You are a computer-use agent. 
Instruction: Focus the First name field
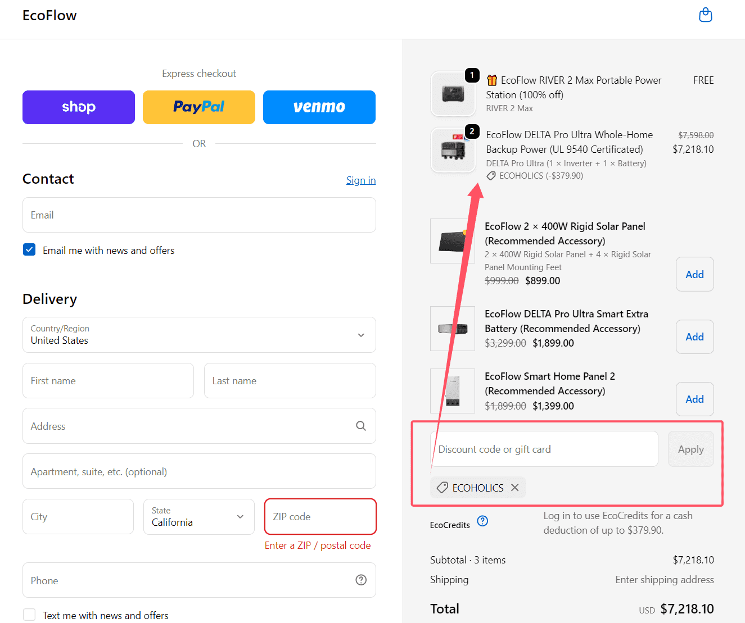coord(108,380)
